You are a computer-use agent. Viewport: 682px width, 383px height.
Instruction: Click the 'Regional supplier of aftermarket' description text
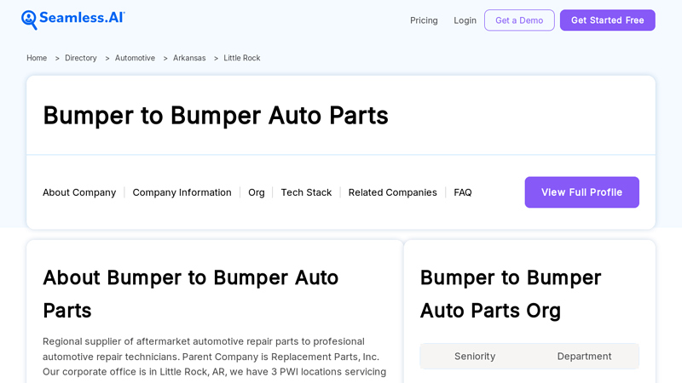(214, 357)
